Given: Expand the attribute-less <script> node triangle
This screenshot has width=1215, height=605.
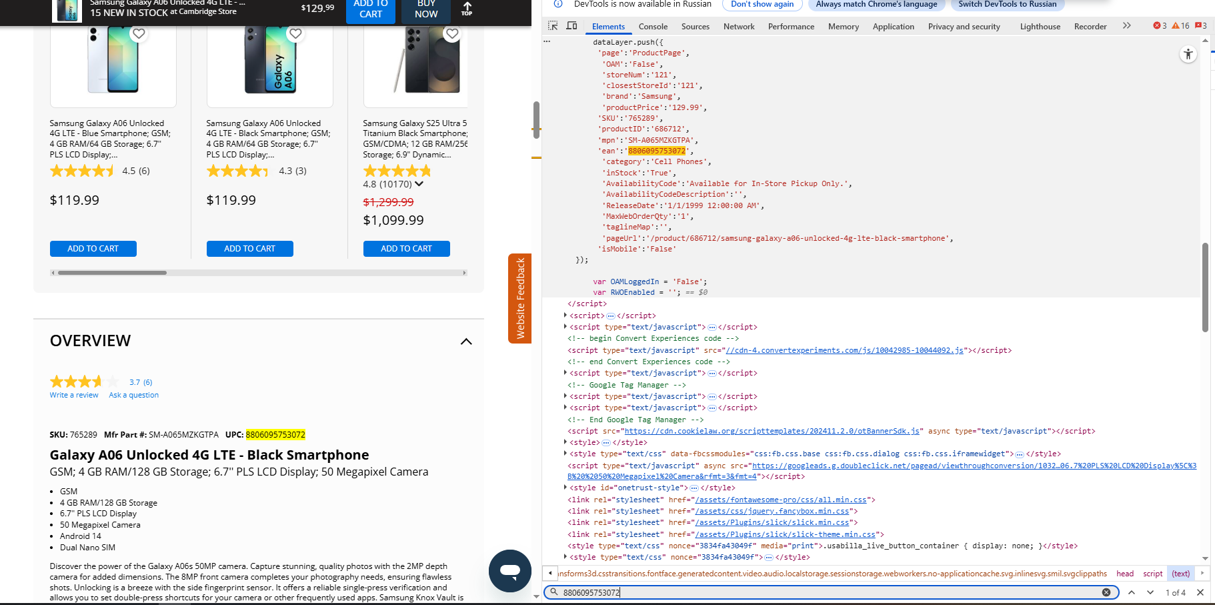Looking at the screenshot, I should 565,316.
